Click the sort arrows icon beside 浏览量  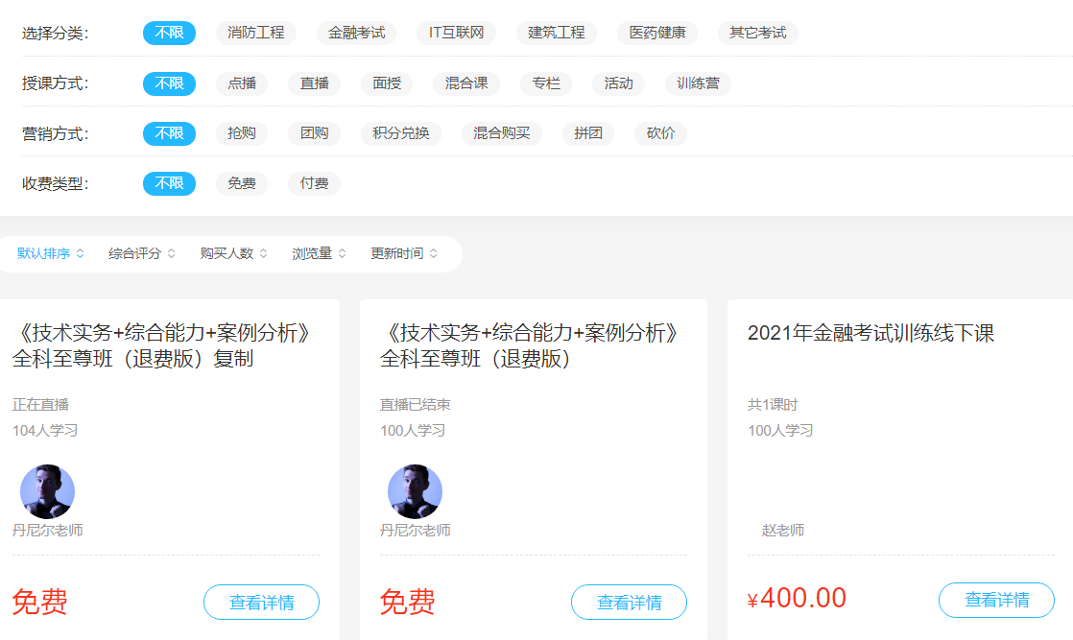pyautogui.click(x=343, y=254)
